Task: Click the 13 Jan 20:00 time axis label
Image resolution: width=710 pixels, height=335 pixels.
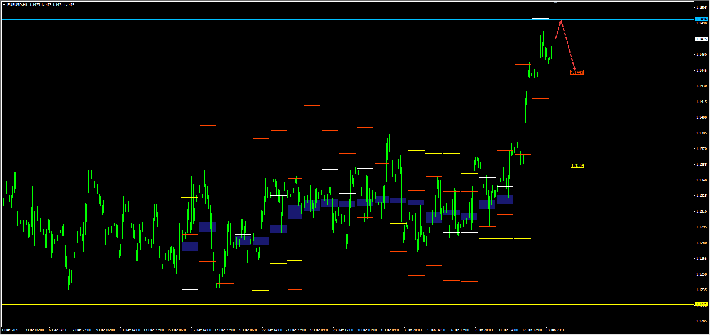Action: click(555, 330)
